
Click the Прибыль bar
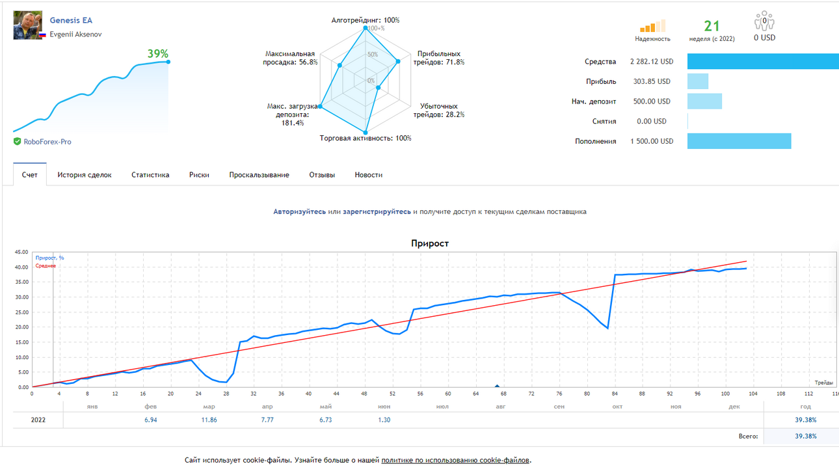[x=698, y=81]
